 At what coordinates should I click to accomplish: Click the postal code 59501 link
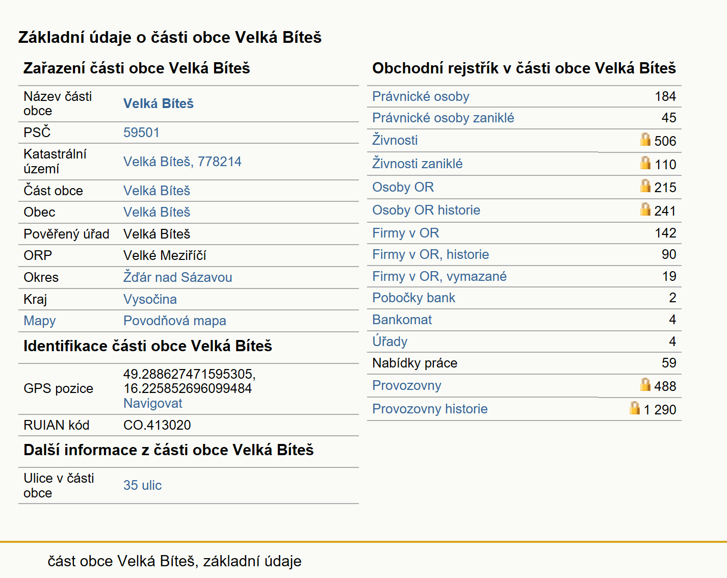141,133
